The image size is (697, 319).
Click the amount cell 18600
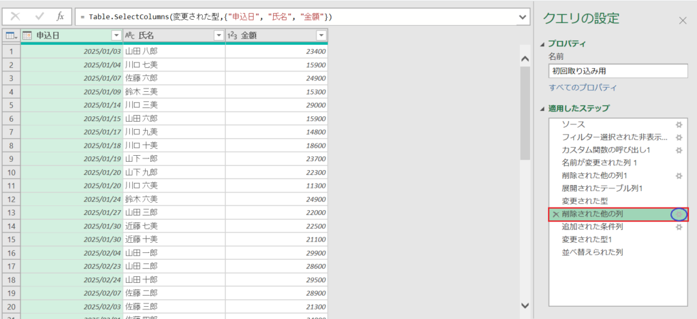(276, 146)
